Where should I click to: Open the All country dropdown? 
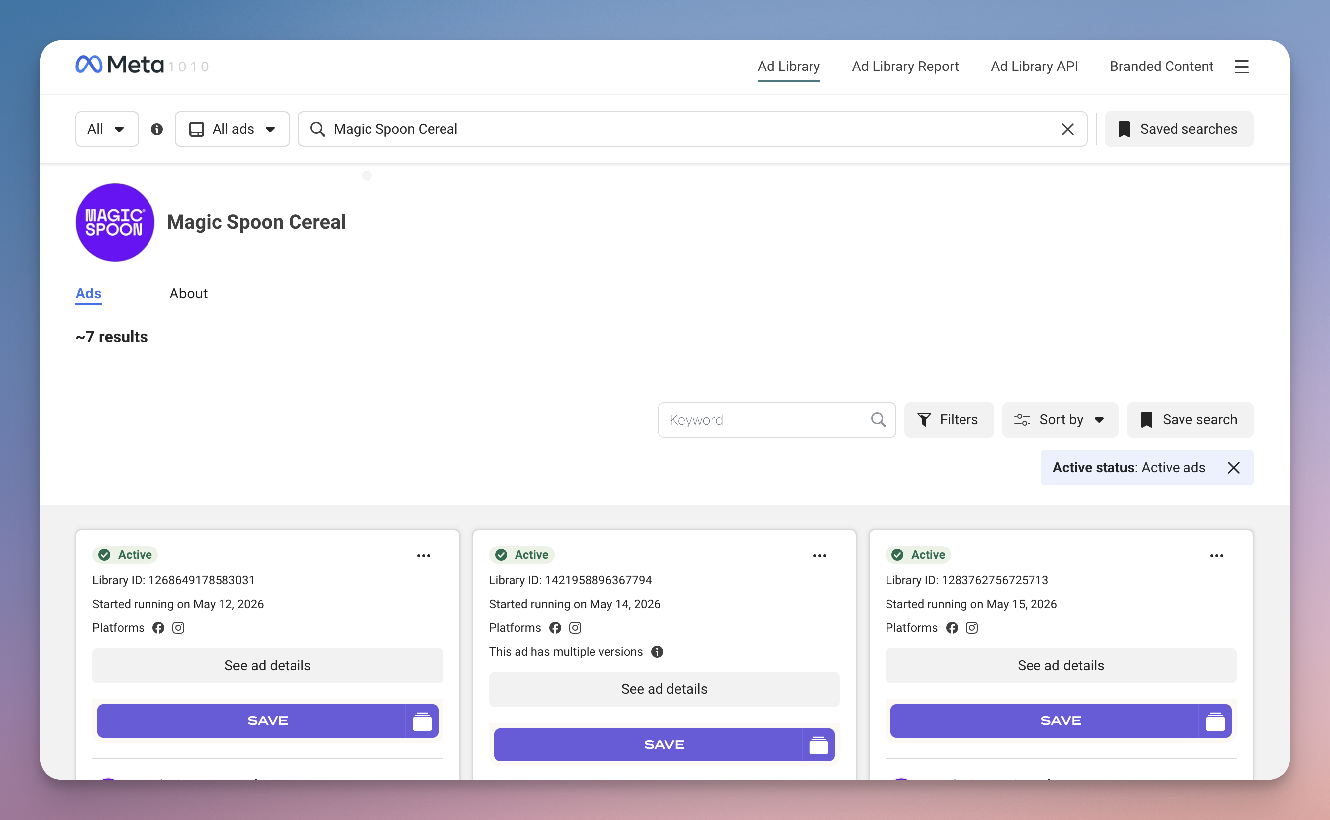pos(107,129)
